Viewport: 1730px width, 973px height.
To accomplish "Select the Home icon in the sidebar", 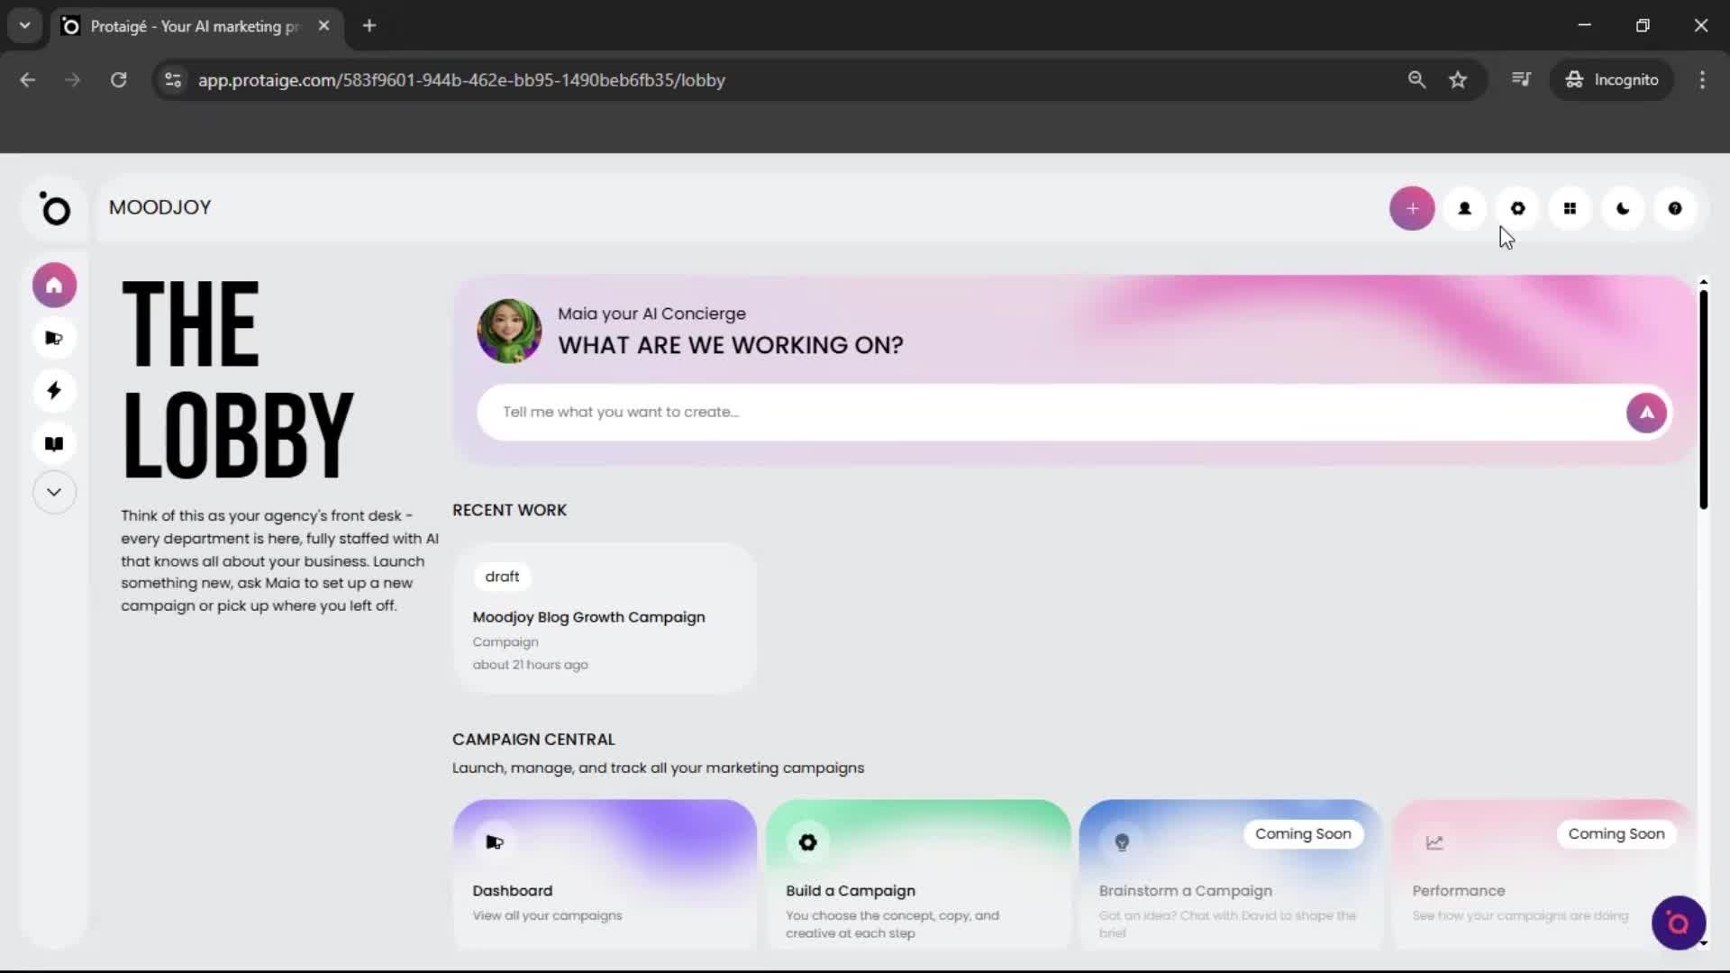I will (x=54, y=285).
